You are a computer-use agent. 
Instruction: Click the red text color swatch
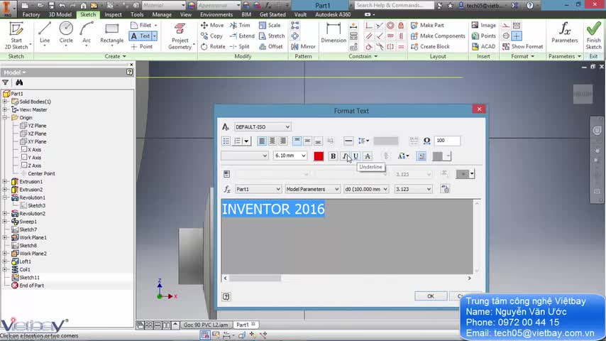[319, 156]
